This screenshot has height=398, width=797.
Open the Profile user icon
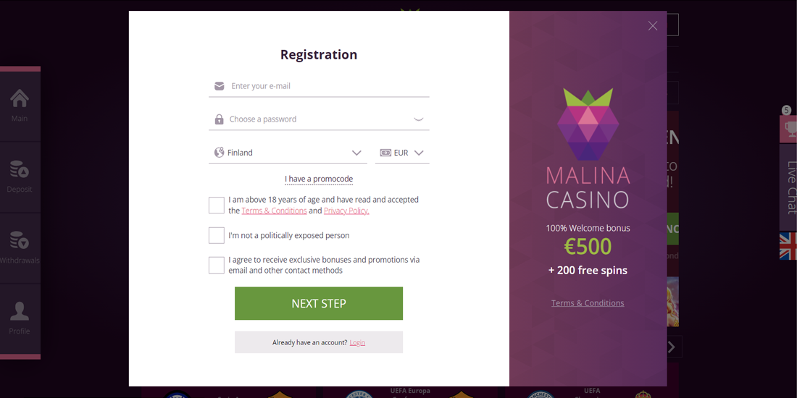pyautogui.click(x=20, y=311)
